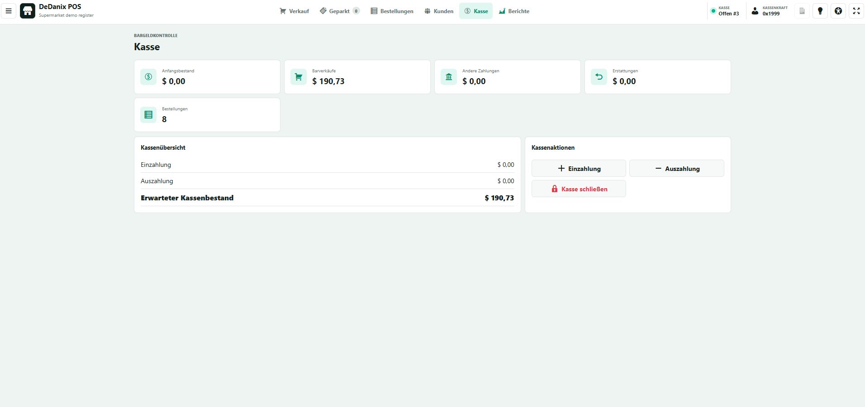Click the expected total $ 190,73 in Kassenübersicht

pyautogui.click(x=499, y=198)
